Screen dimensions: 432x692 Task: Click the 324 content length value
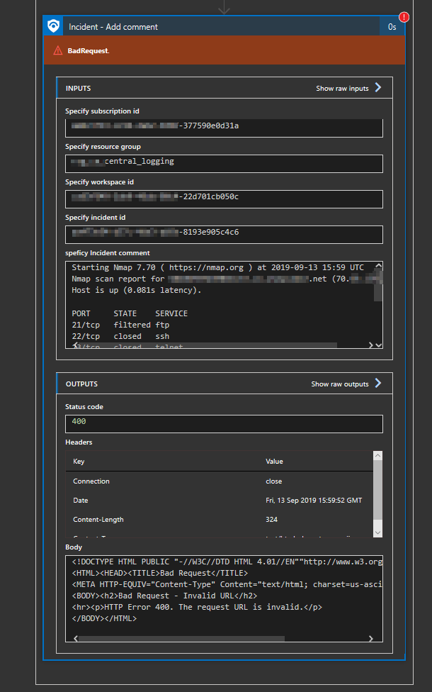point(271,520)
